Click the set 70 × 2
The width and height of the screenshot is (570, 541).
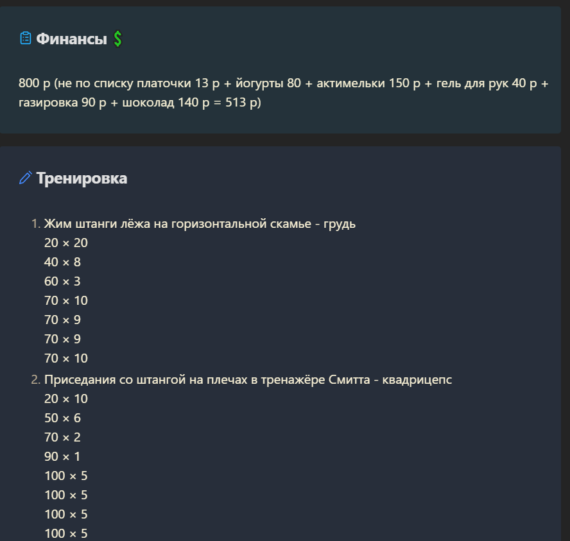(62, 437)
